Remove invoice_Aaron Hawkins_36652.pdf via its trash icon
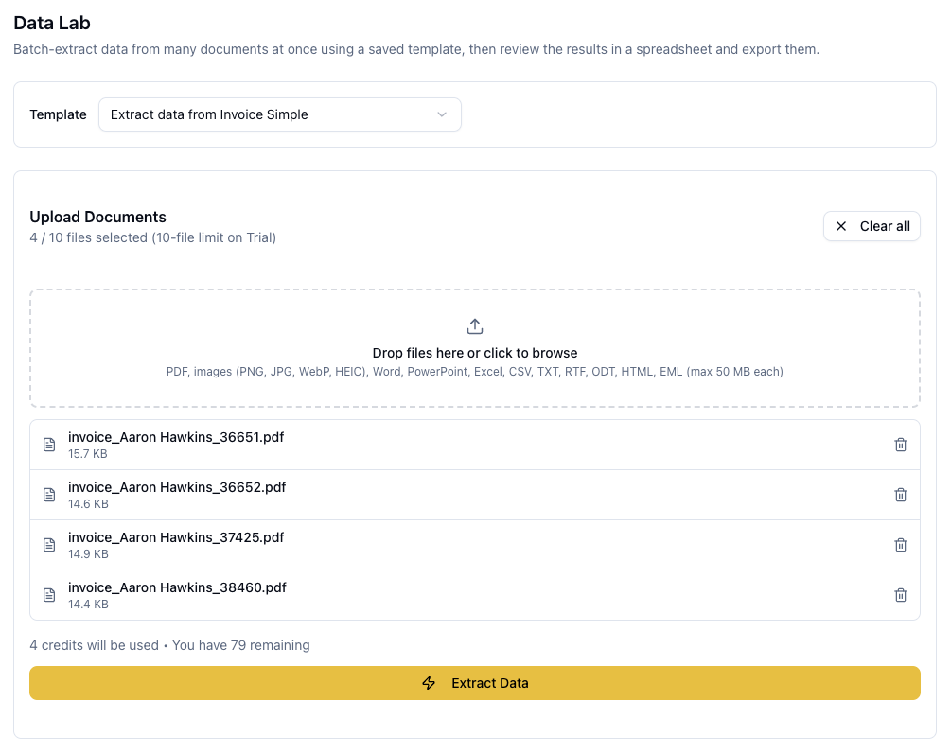The width and height of the screenshot is (951, 754). [901, 495]
